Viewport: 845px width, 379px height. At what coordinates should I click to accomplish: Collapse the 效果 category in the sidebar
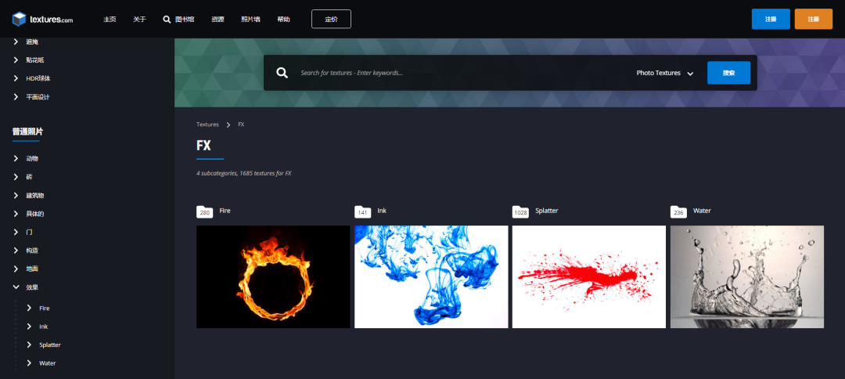pyautogui.click(x=16, y=287)
